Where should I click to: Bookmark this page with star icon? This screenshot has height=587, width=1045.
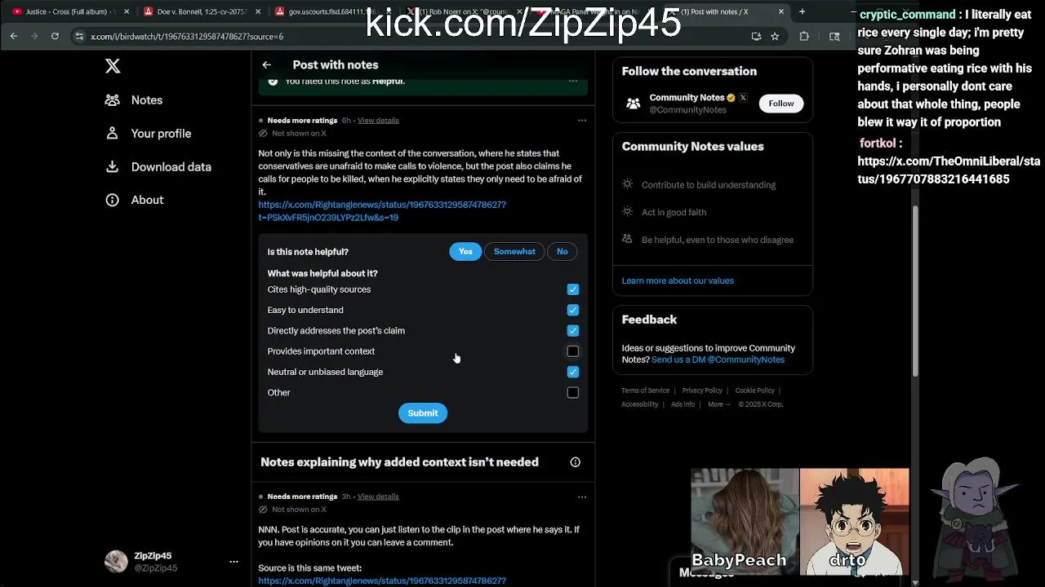pyautogui.click(x=775, y=37)
